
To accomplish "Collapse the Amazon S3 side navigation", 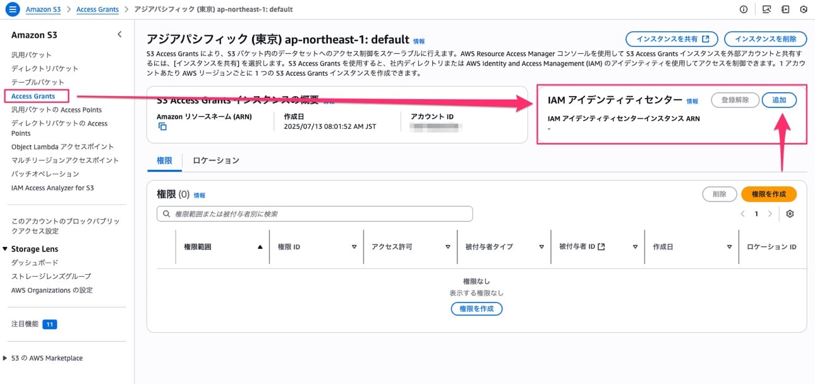I will coord(119,35).
